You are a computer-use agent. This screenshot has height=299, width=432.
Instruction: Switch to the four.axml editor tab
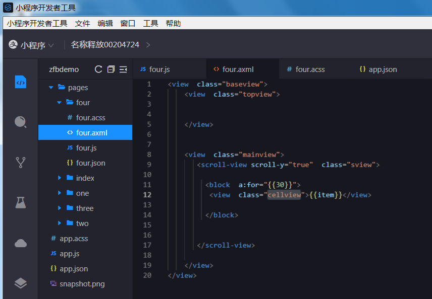242,69
